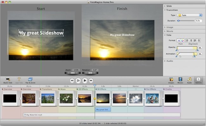Viewport: 206px width, 126px height.
Task: Start playback with the outlined play button
Action: [78, 80]
